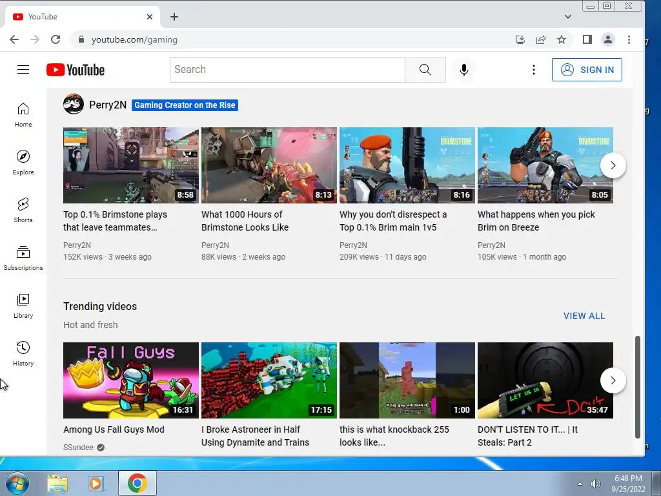Bookmark this page with star icon

[561, 39]
